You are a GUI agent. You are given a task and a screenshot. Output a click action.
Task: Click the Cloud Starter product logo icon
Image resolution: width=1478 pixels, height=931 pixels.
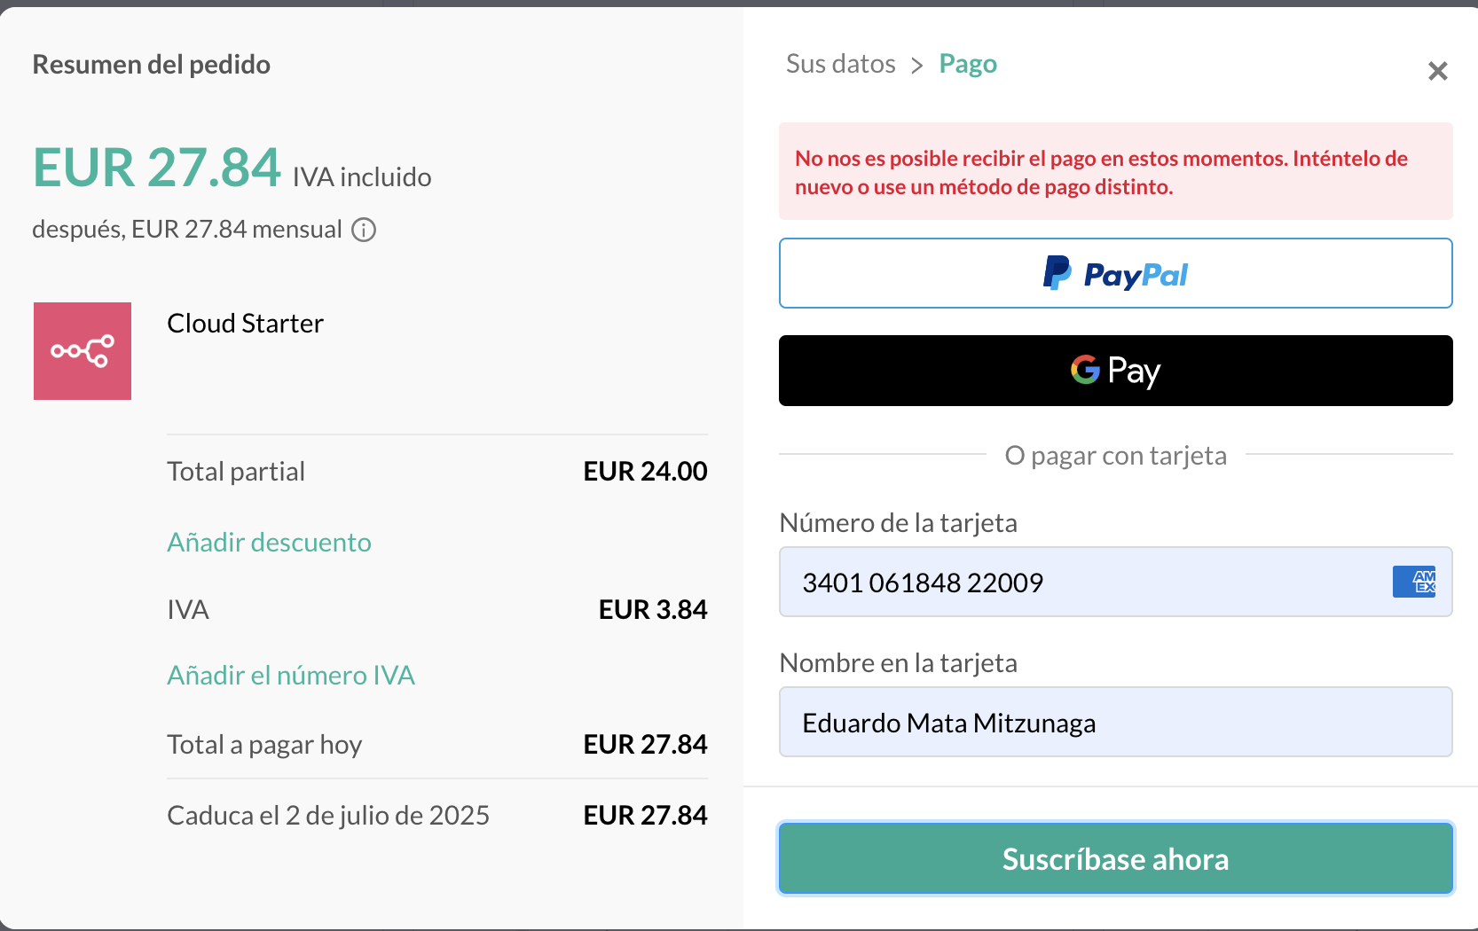83,351
